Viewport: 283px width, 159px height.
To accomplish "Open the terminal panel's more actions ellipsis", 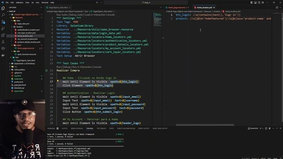I will [x=273, y=129].
